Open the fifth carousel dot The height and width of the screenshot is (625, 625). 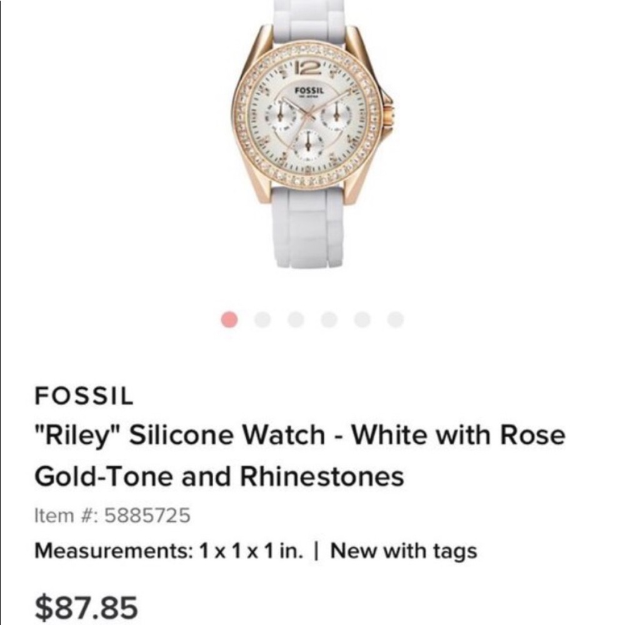tap(361, 319)
